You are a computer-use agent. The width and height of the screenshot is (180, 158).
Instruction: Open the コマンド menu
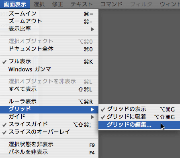tap(111, 4)
